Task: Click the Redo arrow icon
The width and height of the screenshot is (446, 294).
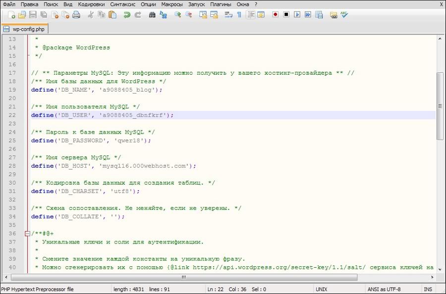Action: click(138, 15)
